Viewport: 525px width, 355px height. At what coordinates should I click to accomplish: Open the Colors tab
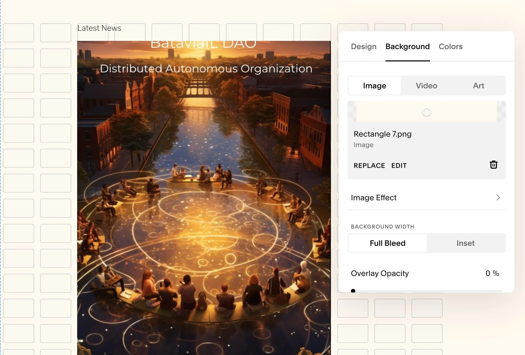pos(450,47)
